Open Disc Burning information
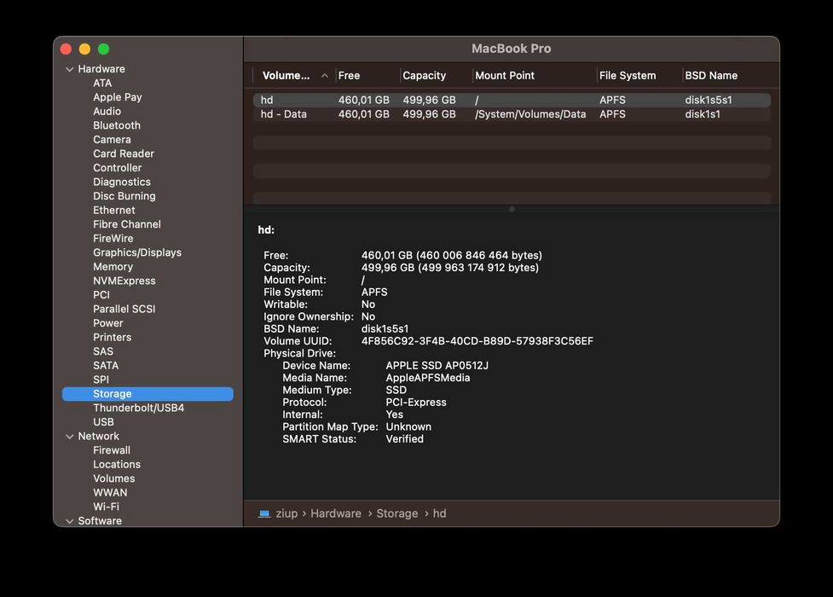The width and height of the screenshot is (833, 597). pos(124,196)
